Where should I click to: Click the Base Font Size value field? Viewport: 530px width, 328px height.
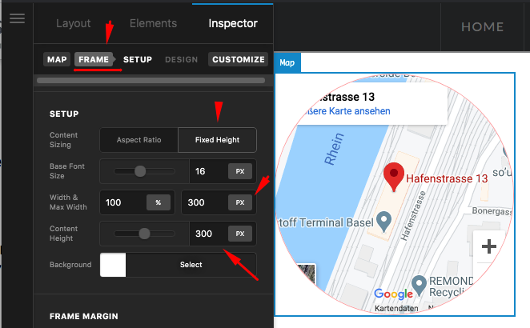208,171
